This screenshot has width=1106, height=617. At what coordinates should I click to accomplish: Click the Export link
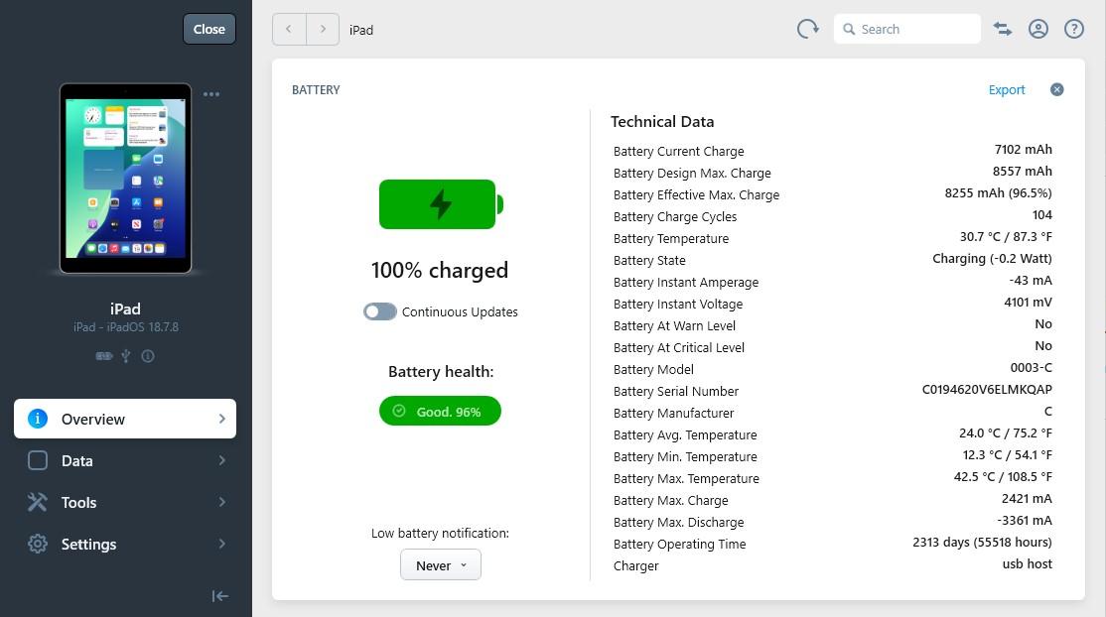point(1007,89)
